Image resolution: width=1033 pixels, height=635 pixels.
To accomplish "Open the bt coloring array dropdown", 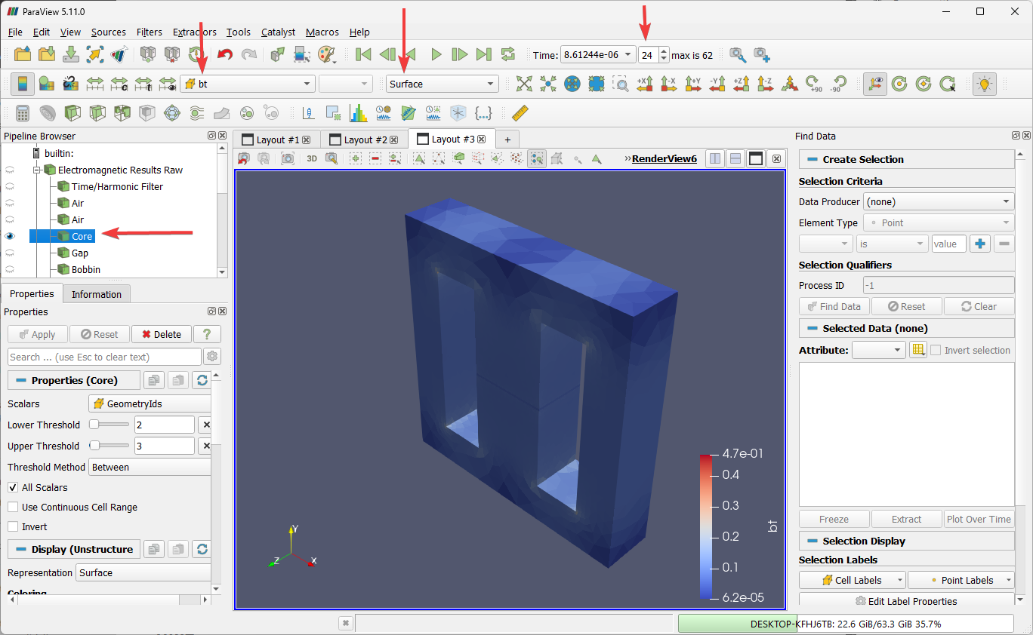I will tap(248, 84).
